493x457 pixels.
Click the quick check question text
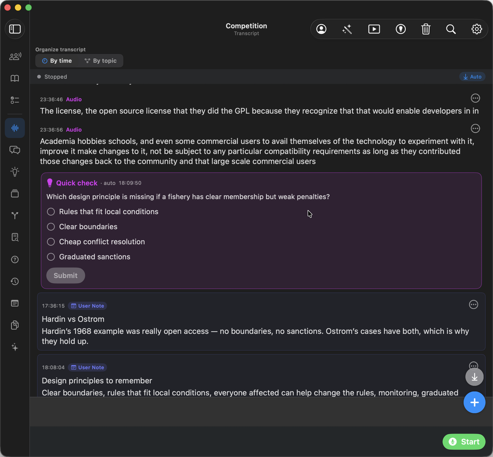click(188, 197)
